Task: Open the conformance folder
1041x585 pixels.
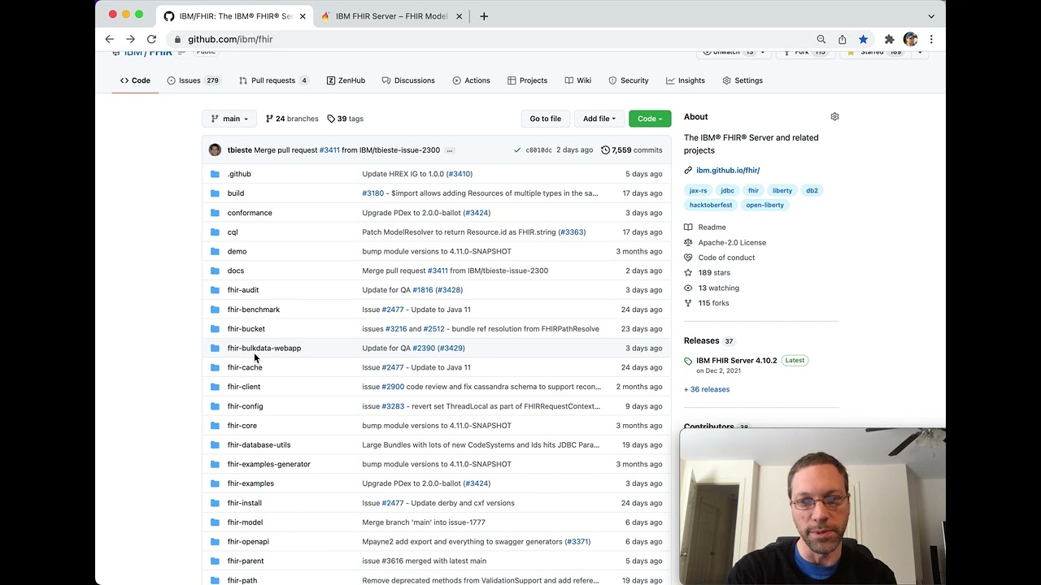Action: click(250, 213)
